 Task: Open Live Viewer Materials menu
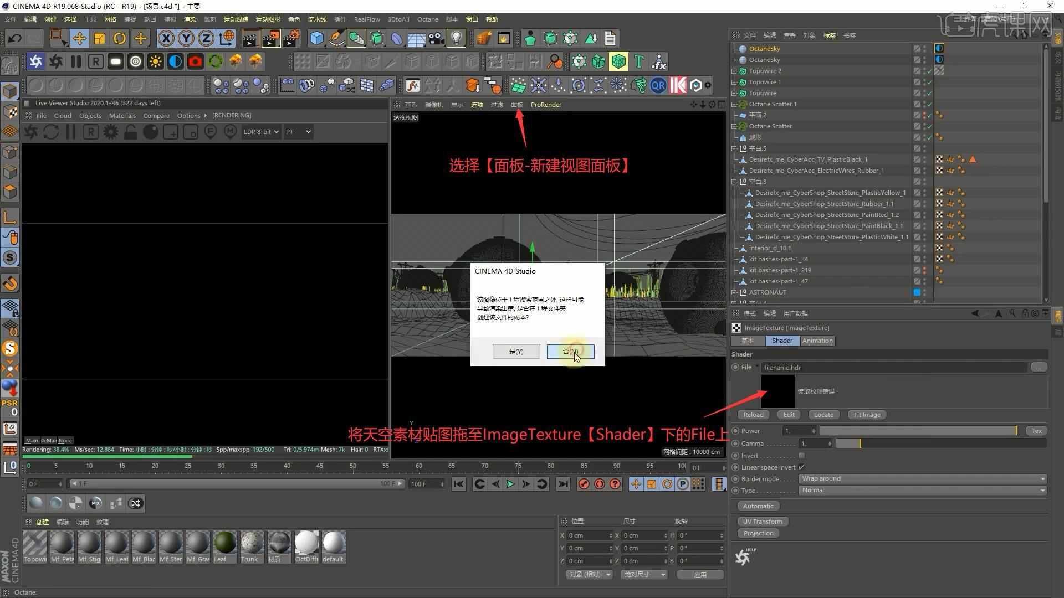122,116
